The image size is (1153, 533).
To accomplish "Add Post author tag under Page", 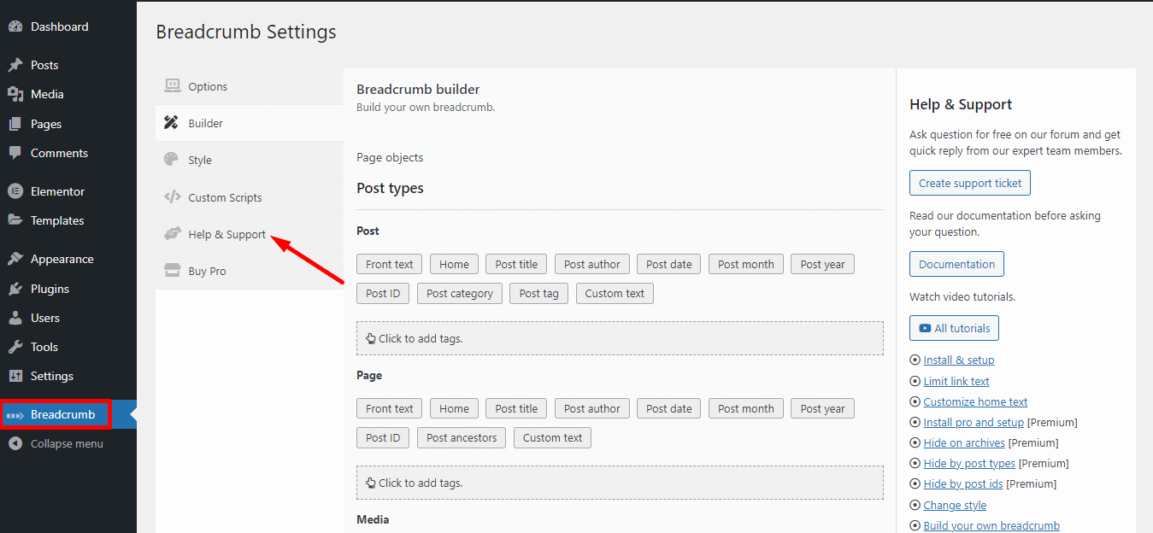I will [592, 408].
